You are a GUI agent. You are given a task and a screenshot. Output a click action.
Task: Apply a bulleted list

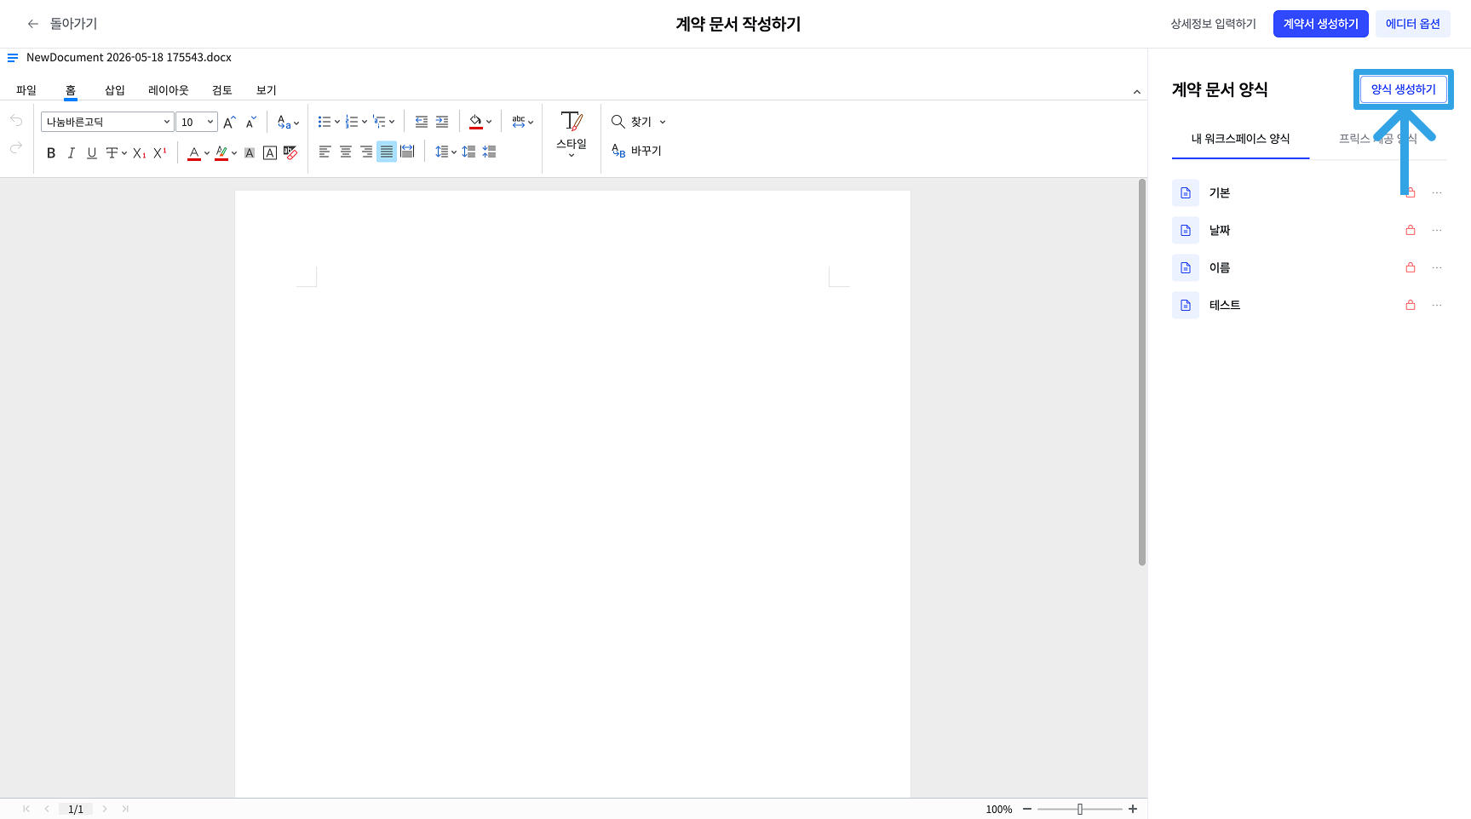click(325, 122)
